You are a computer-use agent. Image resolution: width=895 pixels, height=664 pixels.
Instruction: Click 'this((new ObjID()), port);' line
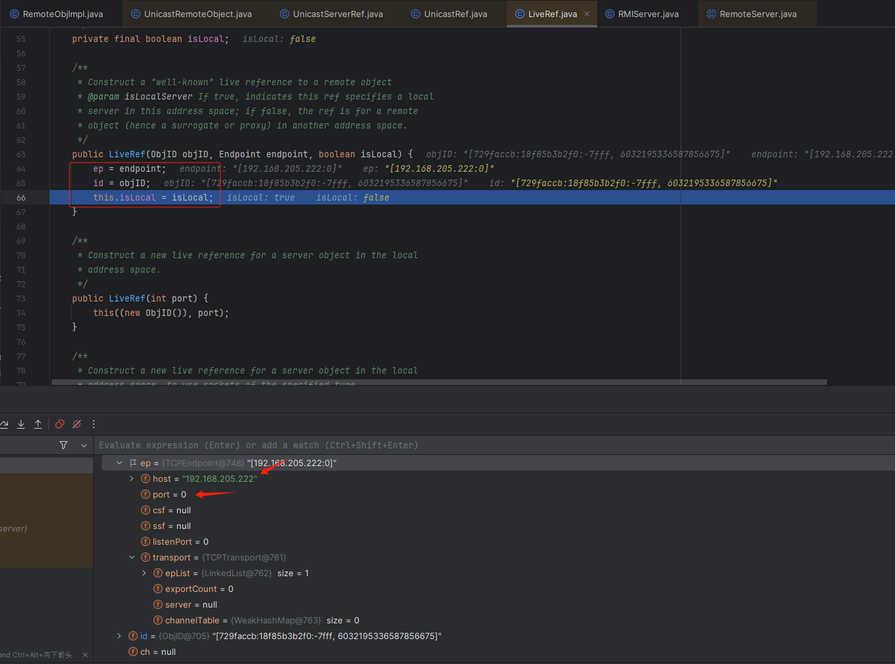[161, 313]
